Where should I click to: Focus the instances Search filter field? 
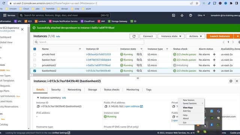click(89, 42)
